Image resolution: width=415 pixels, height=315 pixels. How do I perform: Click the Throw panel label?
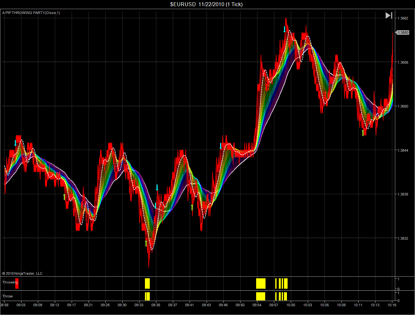[x=7, y=296]
